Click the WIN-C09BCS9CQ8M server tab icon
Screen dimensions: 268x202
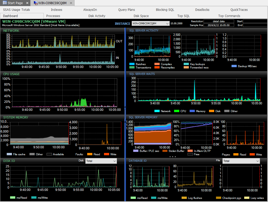(35, 3)
